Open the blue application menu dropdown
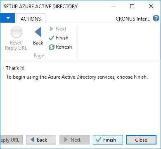The image size is (161, 149). (x=7, y=18)
